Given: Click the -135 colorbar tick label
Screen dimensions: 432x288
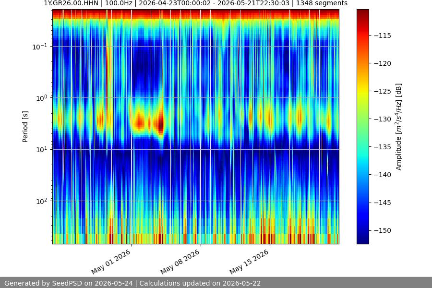Looking at the screenshot, I should [x=383, y=147].
